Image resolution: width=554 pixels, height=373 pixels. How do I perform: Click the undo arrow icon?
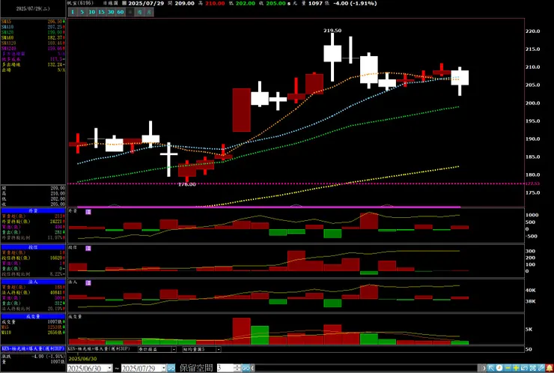point(524,368)
